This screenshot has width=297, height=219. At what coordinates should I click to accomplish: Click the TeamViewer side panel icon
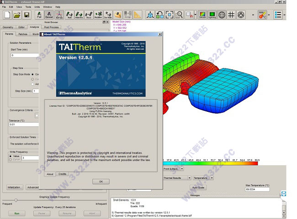click(x=284, y=194)
